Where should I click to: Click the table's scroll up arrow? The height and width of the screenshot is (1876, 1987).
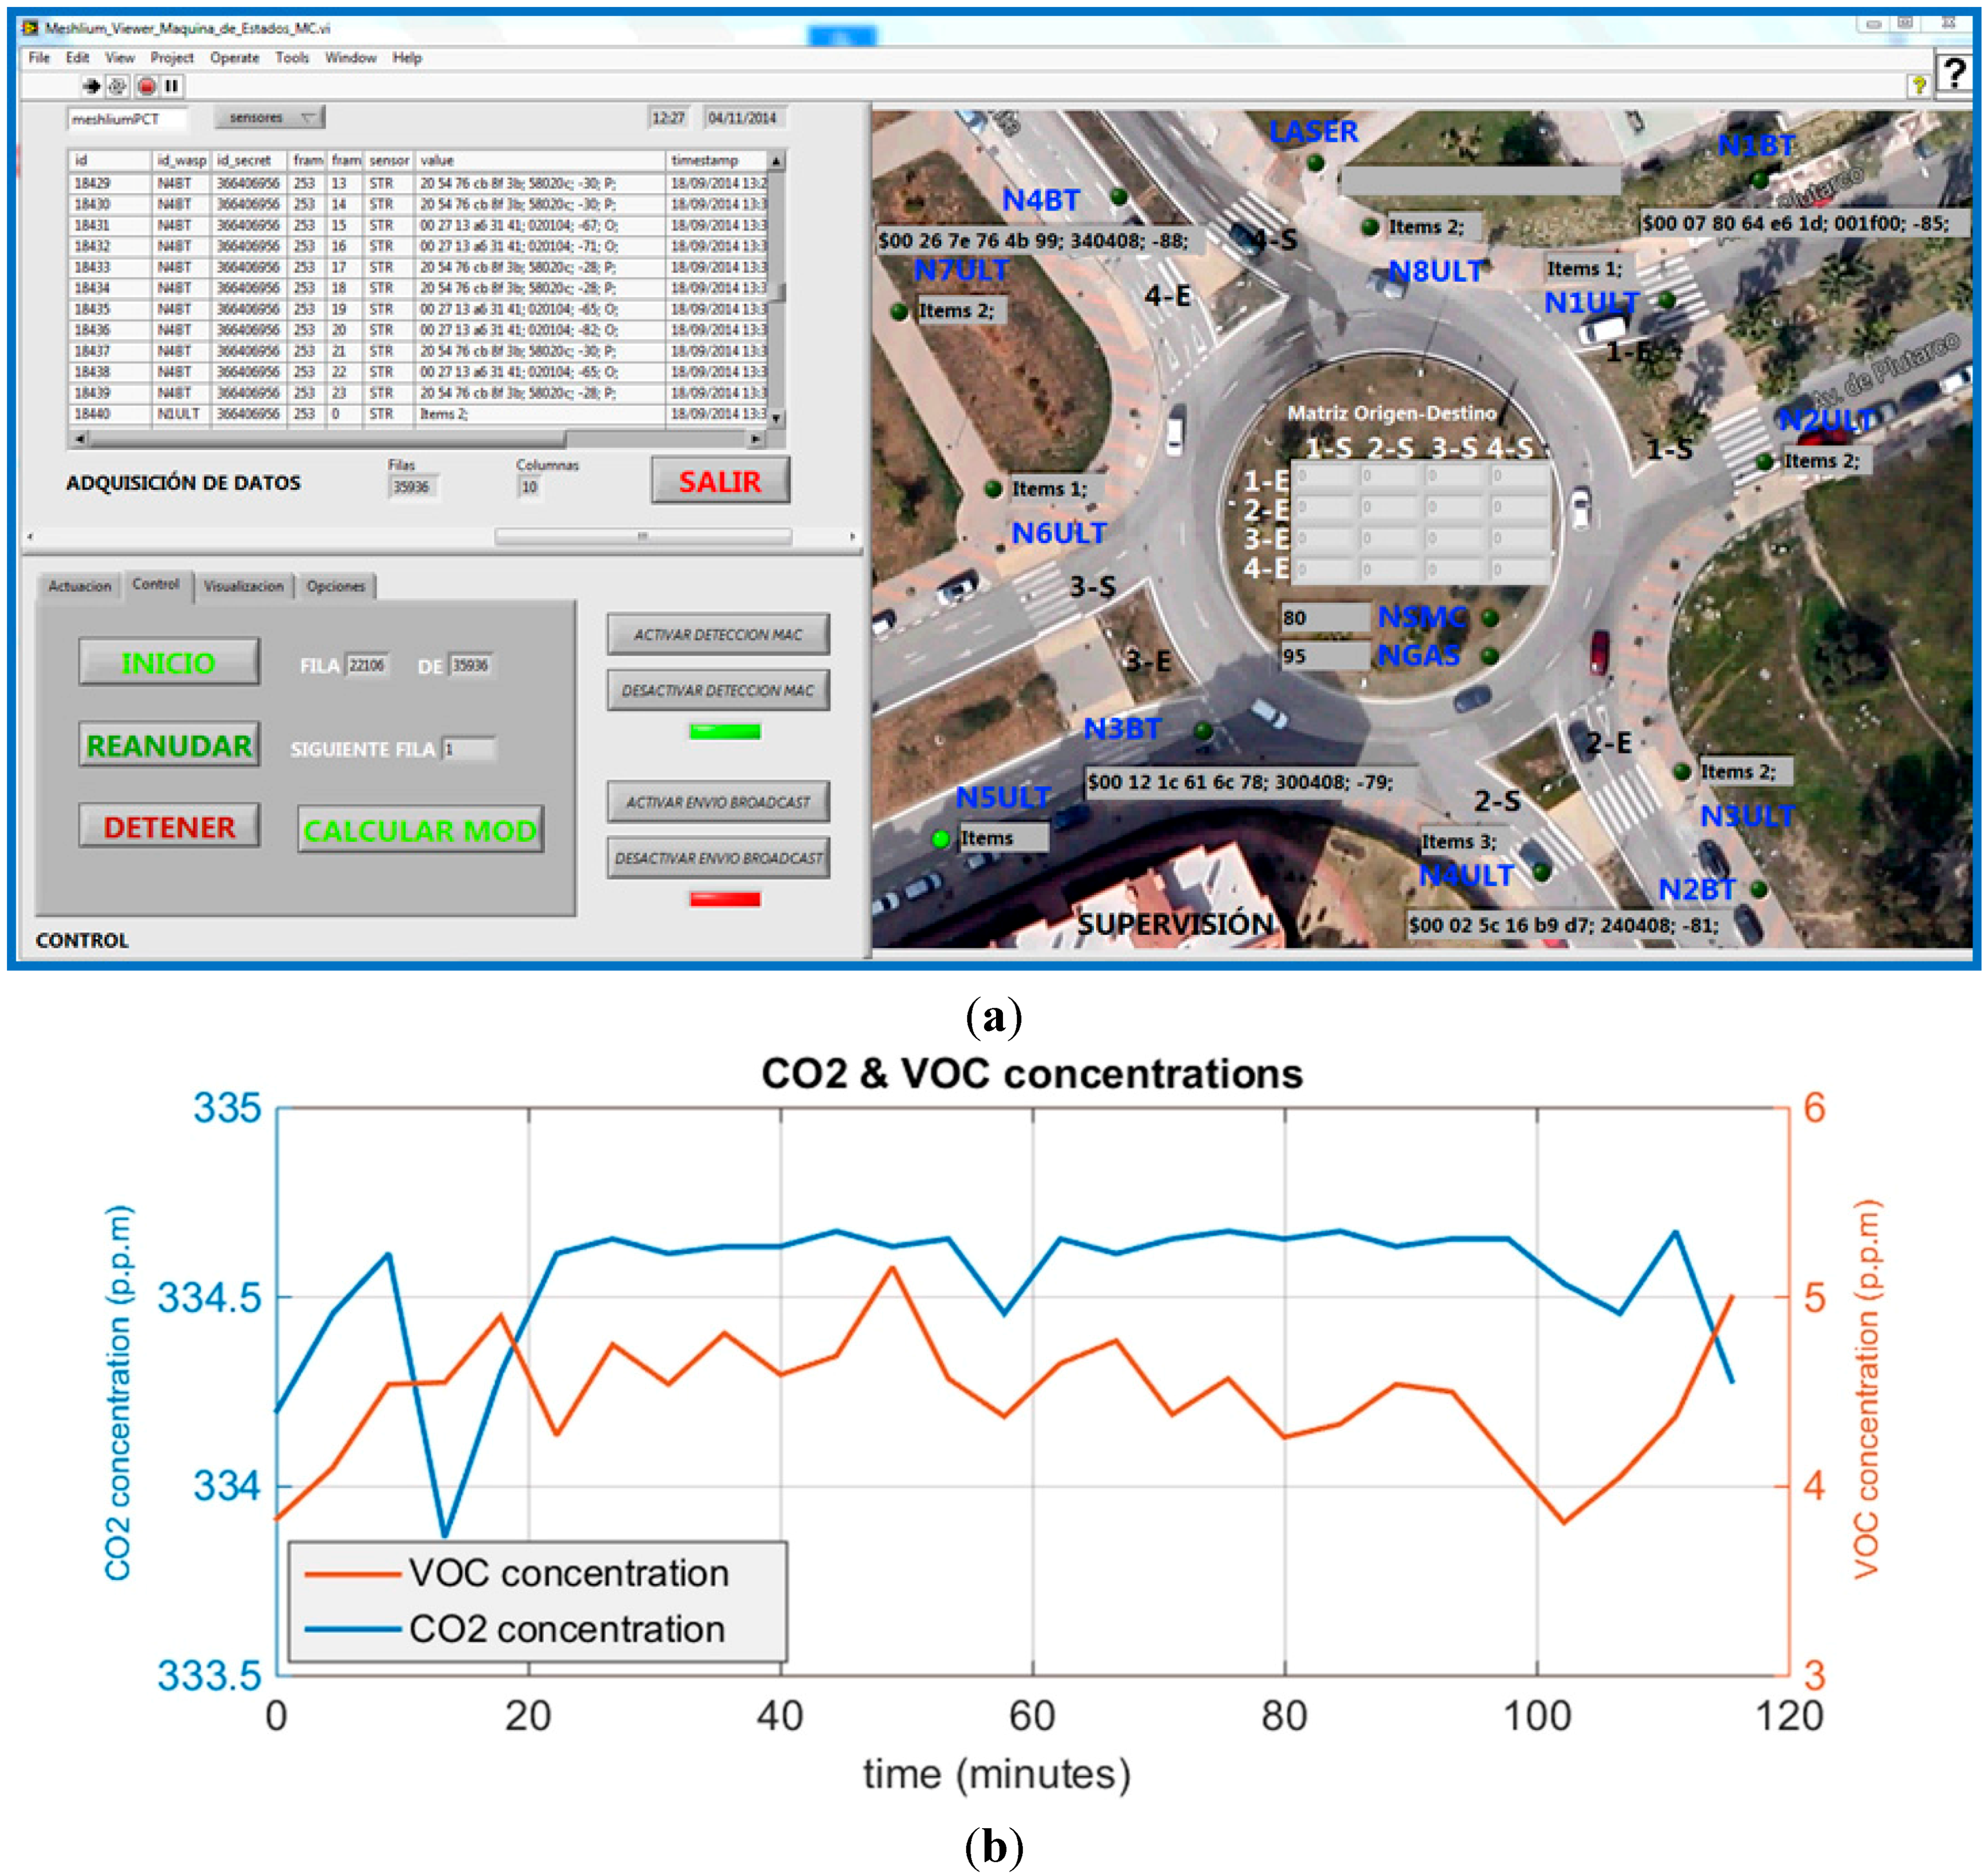pos(776,161)
